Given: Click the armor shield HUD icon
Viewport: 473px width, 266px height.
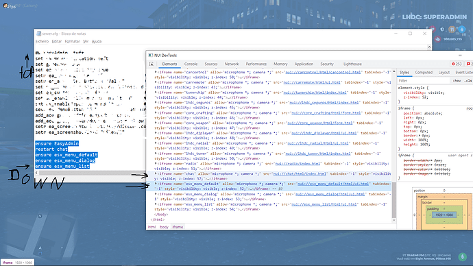Looking at the screenshot, I should [x=442, y=29].
